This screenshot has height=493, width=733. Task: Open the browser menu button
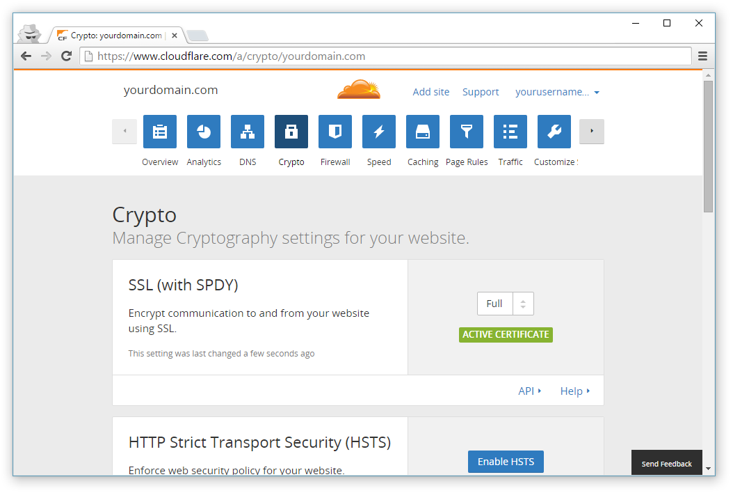[704, 56]
